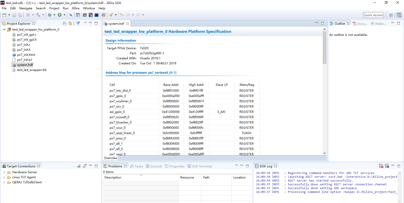This screenshot has height=203, width=404.
Task: Expand the QEMU TcfGdbClient node
Action: pyautogui.click(x=4, y=182)
